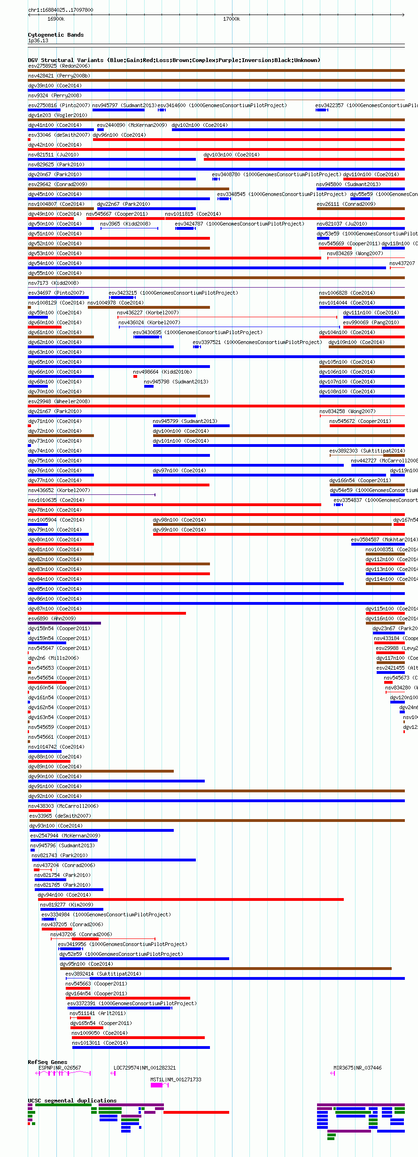Select the MST1L|NM_001271733 gene label
418x1157 pixels.
pyautogui.click(x=176, y=1079)
